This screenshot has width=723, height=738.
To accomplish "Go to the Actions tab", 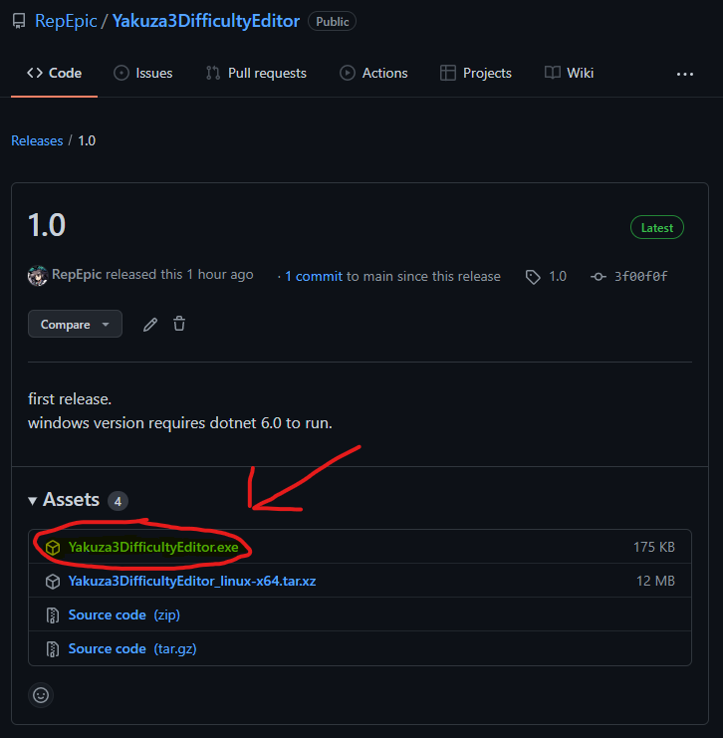I will click(x=373, y=73).
